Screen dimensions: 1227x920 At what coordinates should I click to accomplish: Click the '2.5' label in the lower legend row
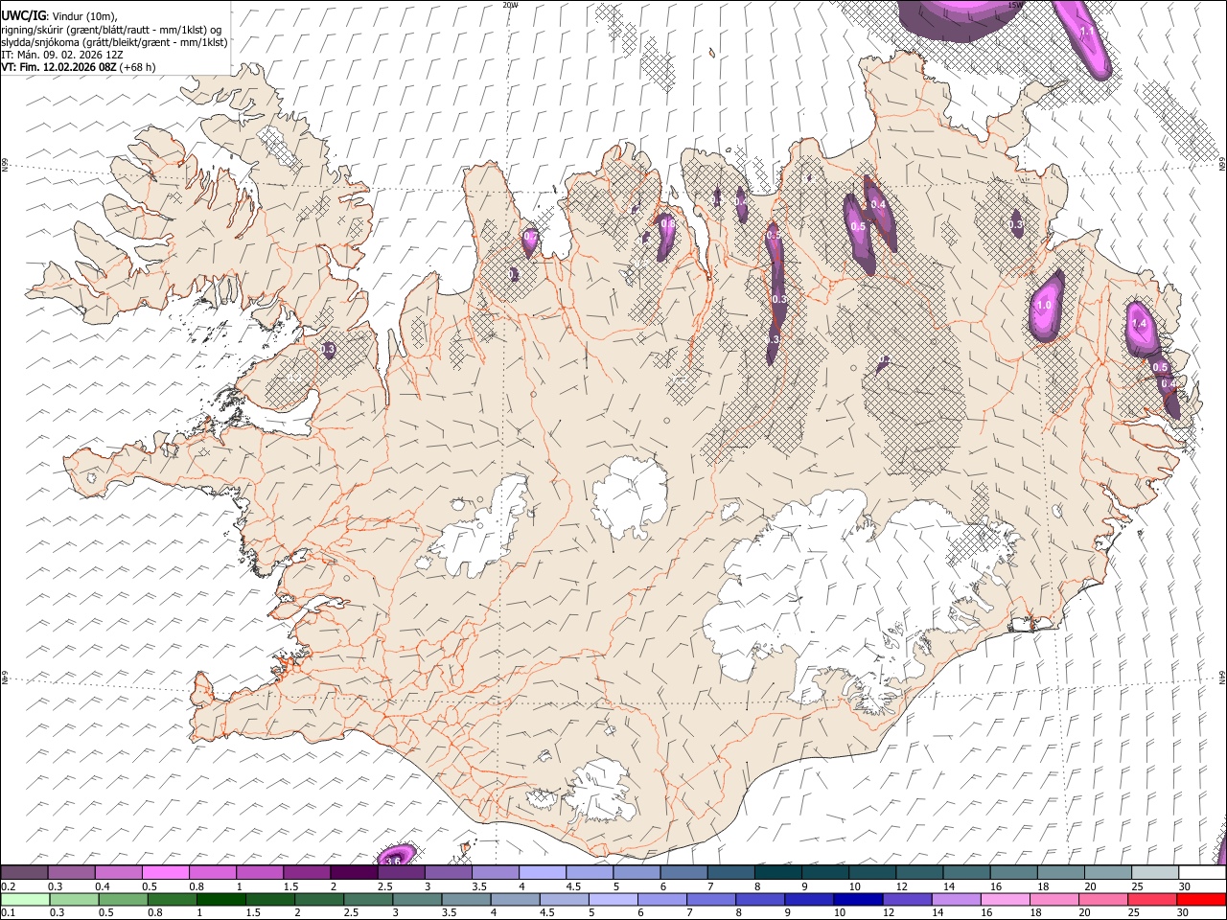tap(350, 913)
